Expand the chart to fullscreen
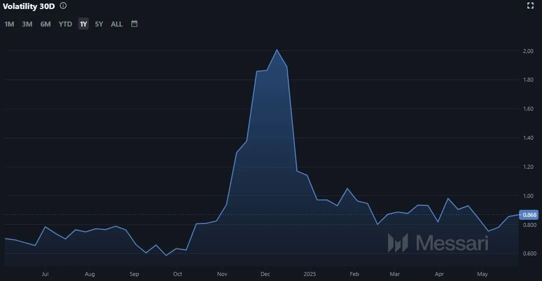Viewport: 542px width, 281px height. click(x=530, y=6)
